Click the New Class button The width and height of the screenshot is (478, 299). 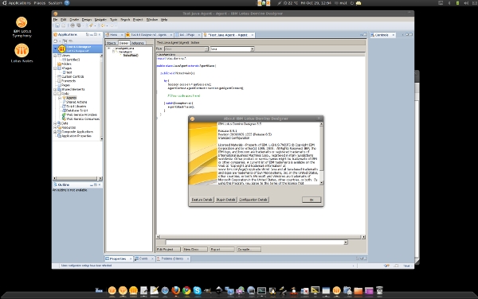click(195, 249)
